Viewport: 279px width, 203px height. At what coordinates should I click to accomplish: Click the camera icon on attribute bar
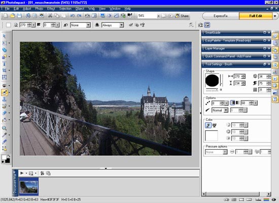200,25
